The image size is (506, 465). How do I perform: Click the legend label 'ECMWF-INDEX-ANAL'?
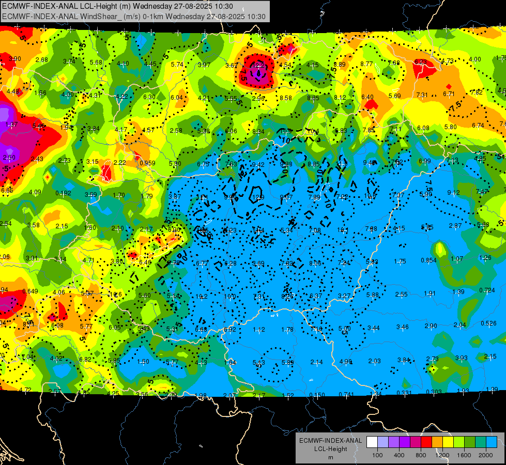tap(330, 441)
